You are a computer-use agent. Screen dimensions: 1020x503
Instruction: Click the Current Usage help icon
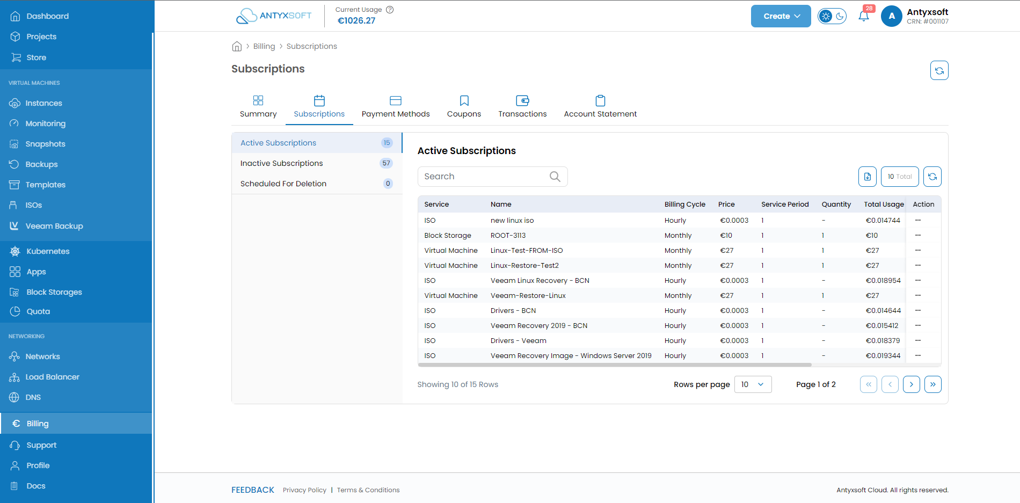tap(390, 10)
